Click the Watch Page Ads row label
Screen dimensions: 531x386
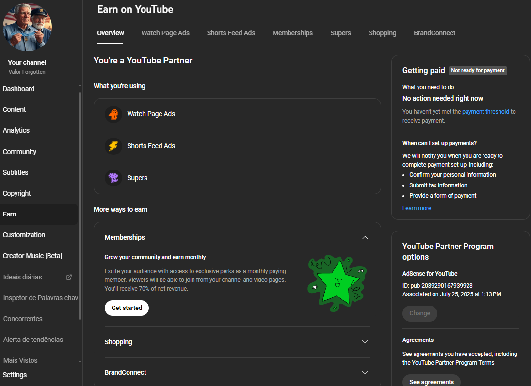[151, 114]
